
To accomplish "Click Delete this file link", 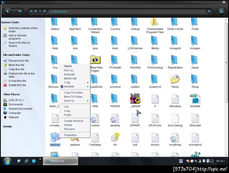I will pos(17,85).
